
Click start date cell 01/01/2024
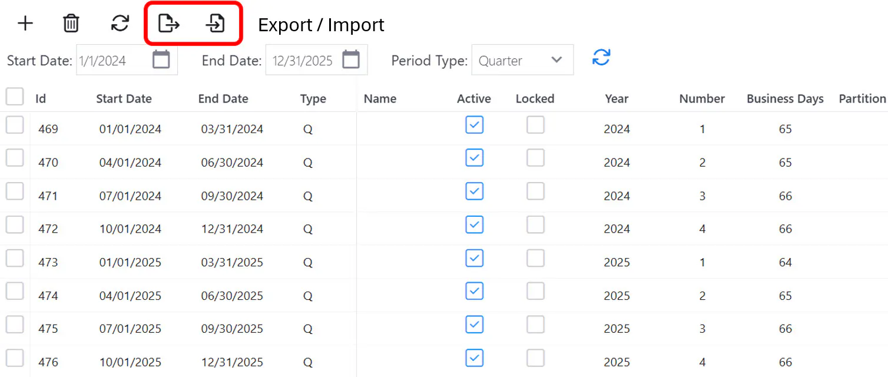tap(130, 129)
